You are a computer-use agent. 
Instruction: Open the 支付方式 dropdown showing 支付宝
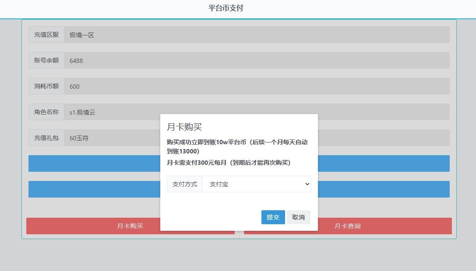pos(257,184)
